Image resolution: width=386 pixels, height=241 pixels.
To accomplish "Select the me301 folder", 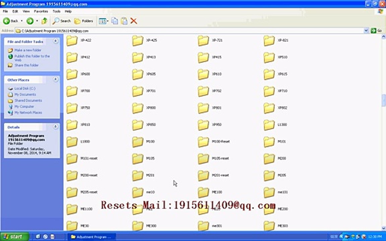I will pyautogui.click(x=210, y=226).
